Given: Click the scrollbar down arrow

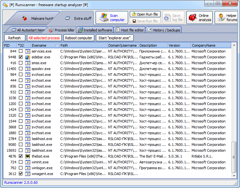Looking at the screenshot, I should click(234, 176).
